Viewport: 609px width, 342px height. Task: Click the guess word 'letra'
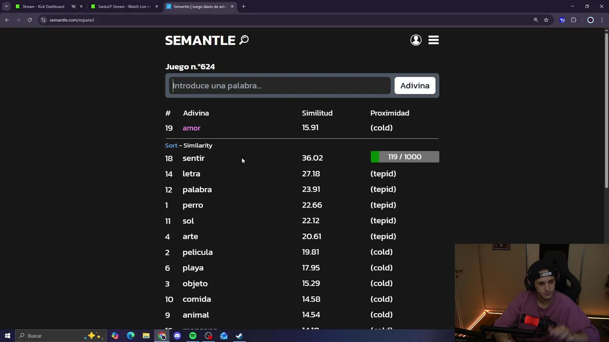click(191, 174)
